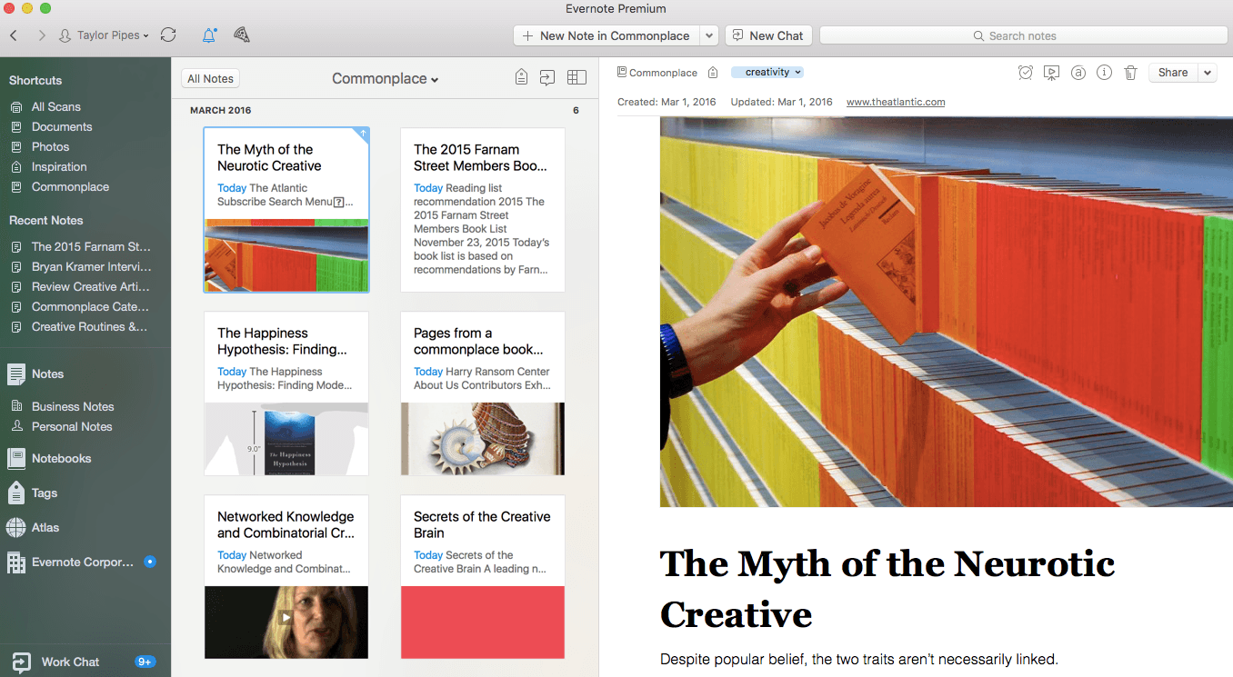The image size is (1233, 677).
Task: Create New Note in Commonplace
Action: [x=606, y=35]
